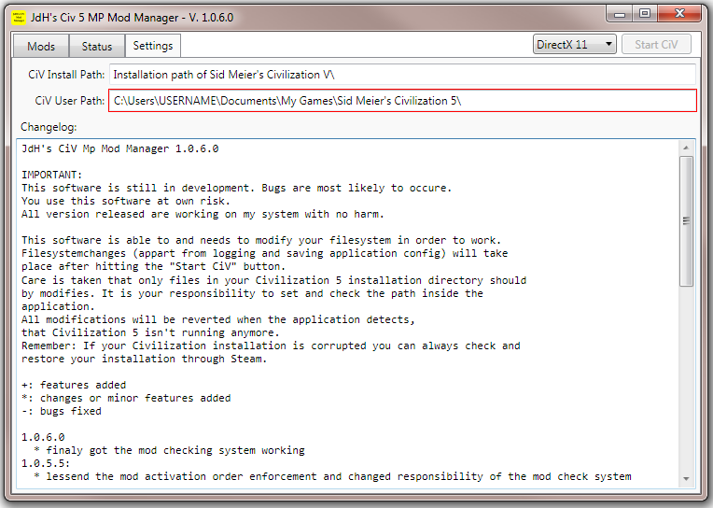Select the Settings tab
The width and height of the screenshot is (713, 508).
point(153,46)
